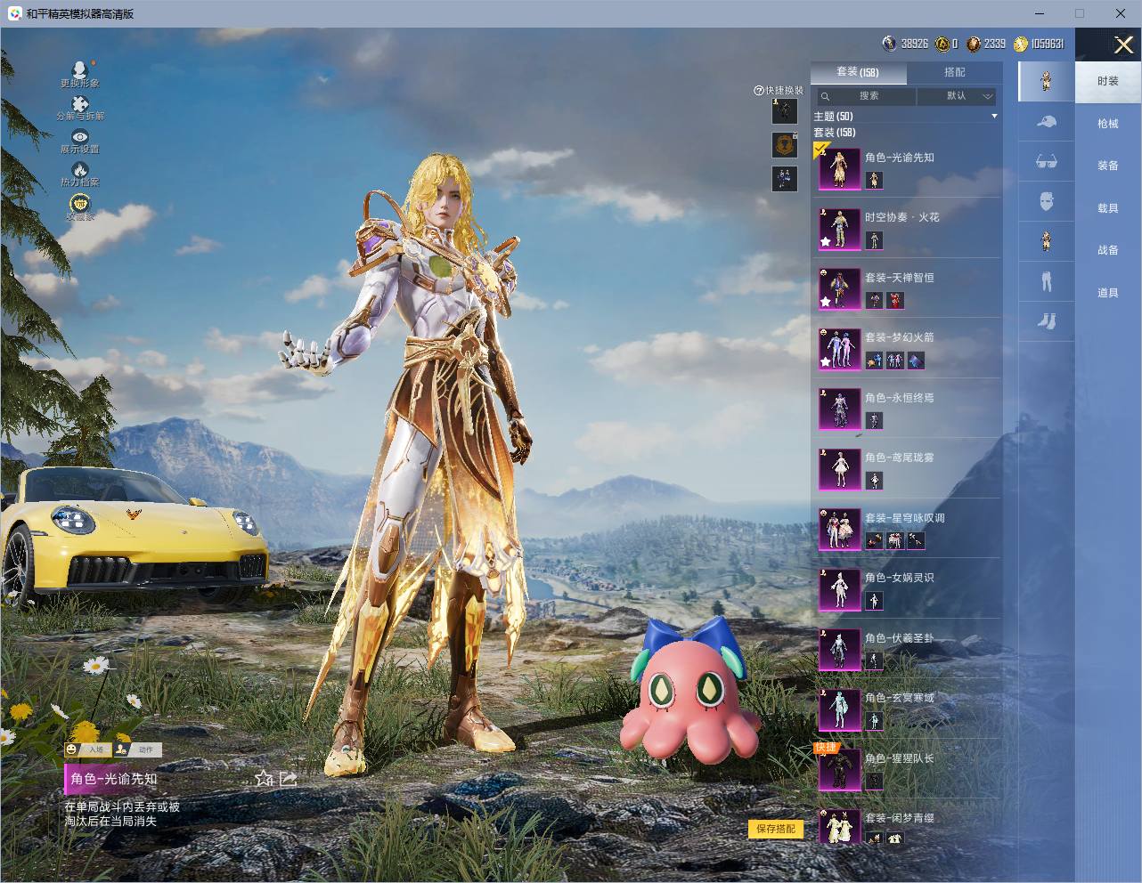Open the 热力档案 flame icon
Image resolution: width=1142 pixels, height=883 pixels.
[x=80, y=169]
